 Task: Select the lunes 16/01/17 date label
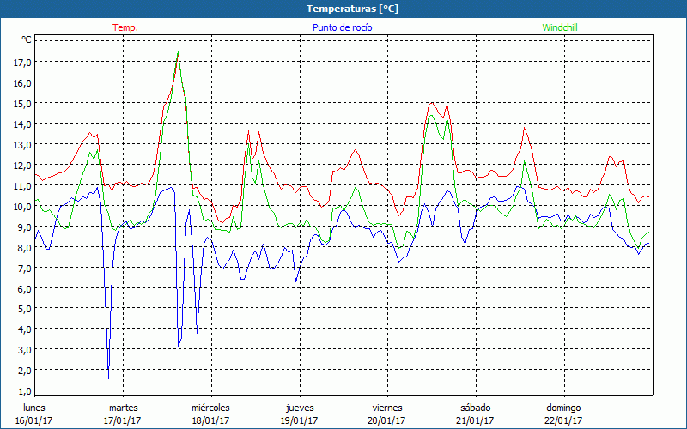tap(34, 414)
